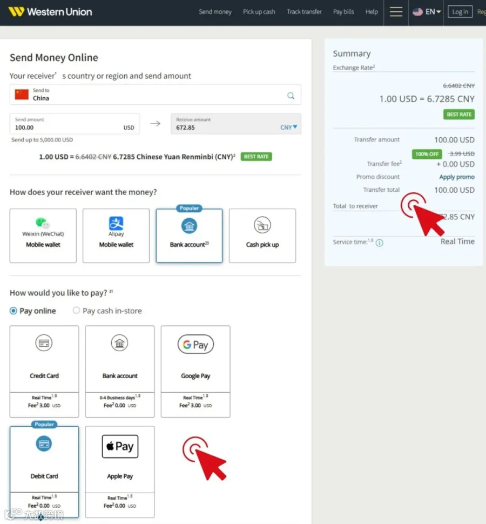
Task: Open the CNY currency dropdown
Action: [288, 127]
